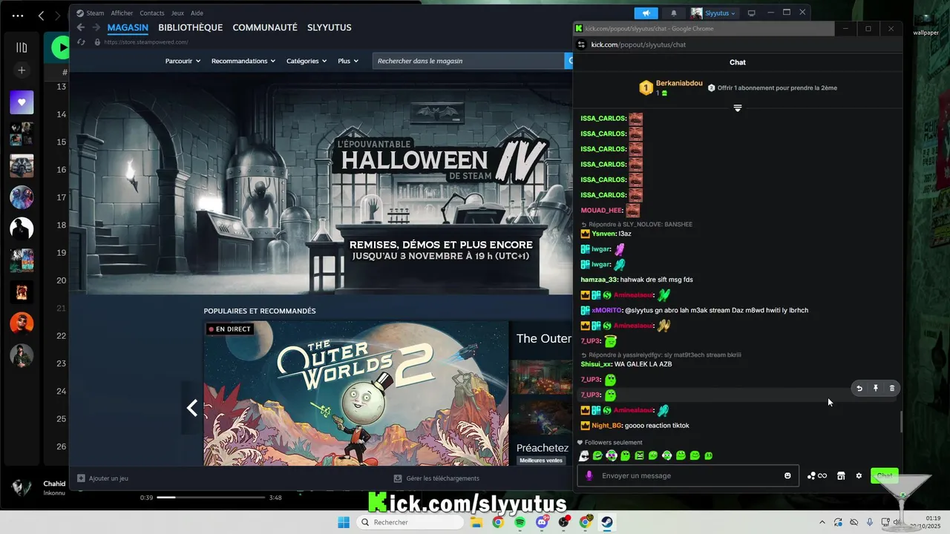The height and width of the screenshot is (534, 950).
Task: Click Kick chat vertical scrollbar
Action: click(x=901, y=421)
